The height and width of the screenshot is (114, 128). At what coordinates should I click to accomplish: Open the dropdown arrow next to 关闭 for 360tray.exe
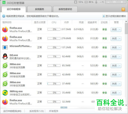tap(120, 93)
